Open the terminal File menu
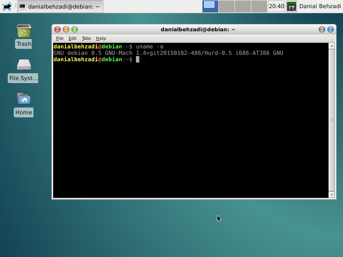Image resolution: width=343 pixels, height=257 pixels. pos(60,38)
